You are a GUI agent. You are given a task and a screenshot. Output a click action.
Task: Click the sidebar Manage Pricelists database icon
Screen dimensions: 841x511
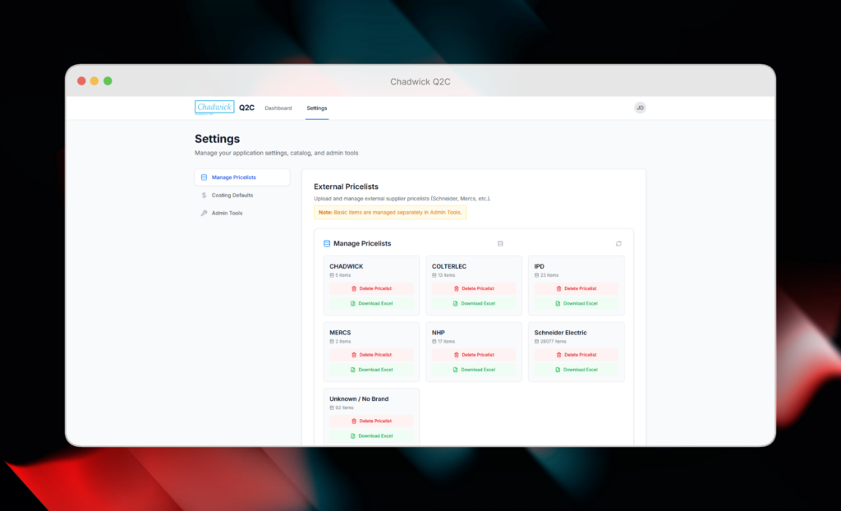coord(204,177)
